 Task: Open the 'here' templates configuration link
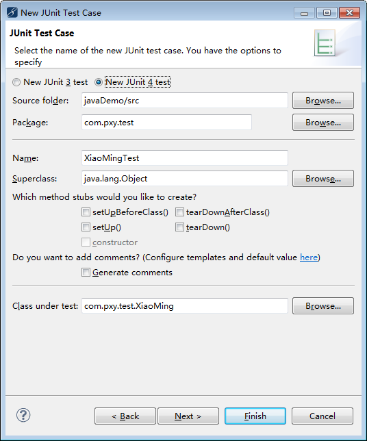tap(309, 257)
